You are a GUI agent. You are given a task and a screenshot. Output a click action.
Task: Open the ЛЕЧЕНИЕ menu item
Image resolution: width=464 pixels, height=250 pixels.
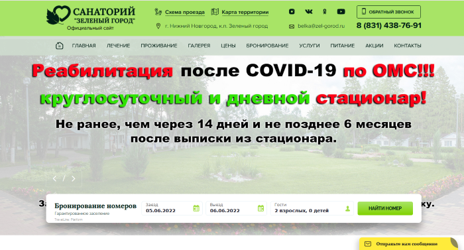119,46
